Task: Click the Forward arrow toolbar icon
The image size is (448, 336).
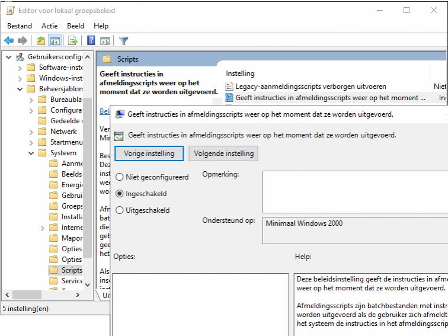Action: [x=22, y=41]
